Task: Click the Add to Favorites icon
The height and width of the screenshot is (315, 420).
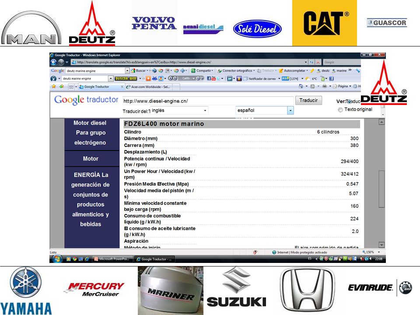Action: (62, 87)
